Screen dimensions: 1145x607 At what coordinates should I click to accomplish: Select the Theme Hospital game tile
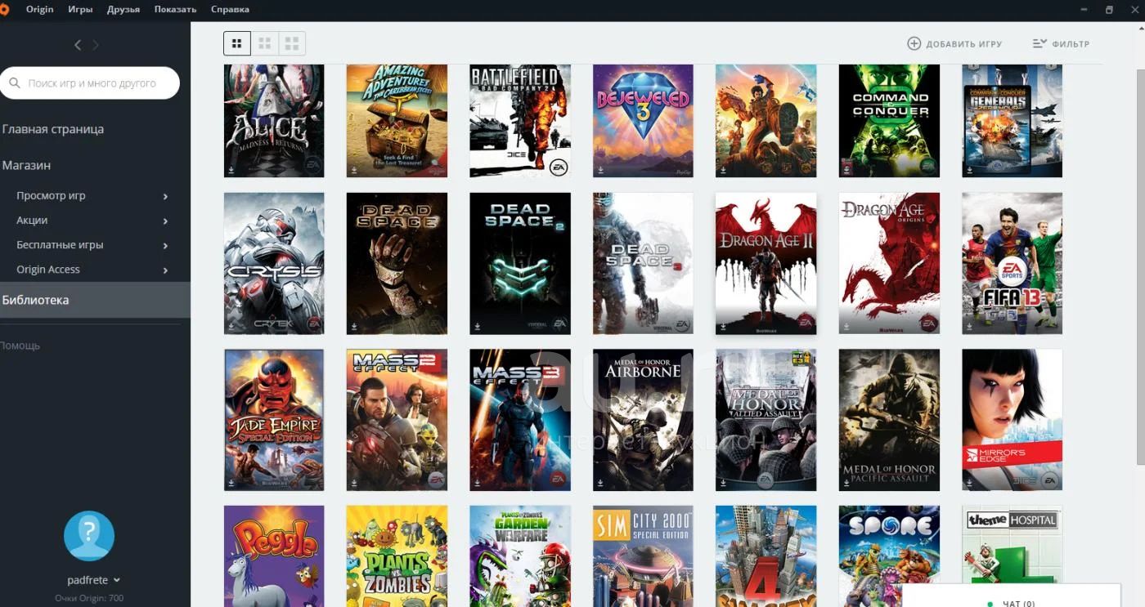1013,543
